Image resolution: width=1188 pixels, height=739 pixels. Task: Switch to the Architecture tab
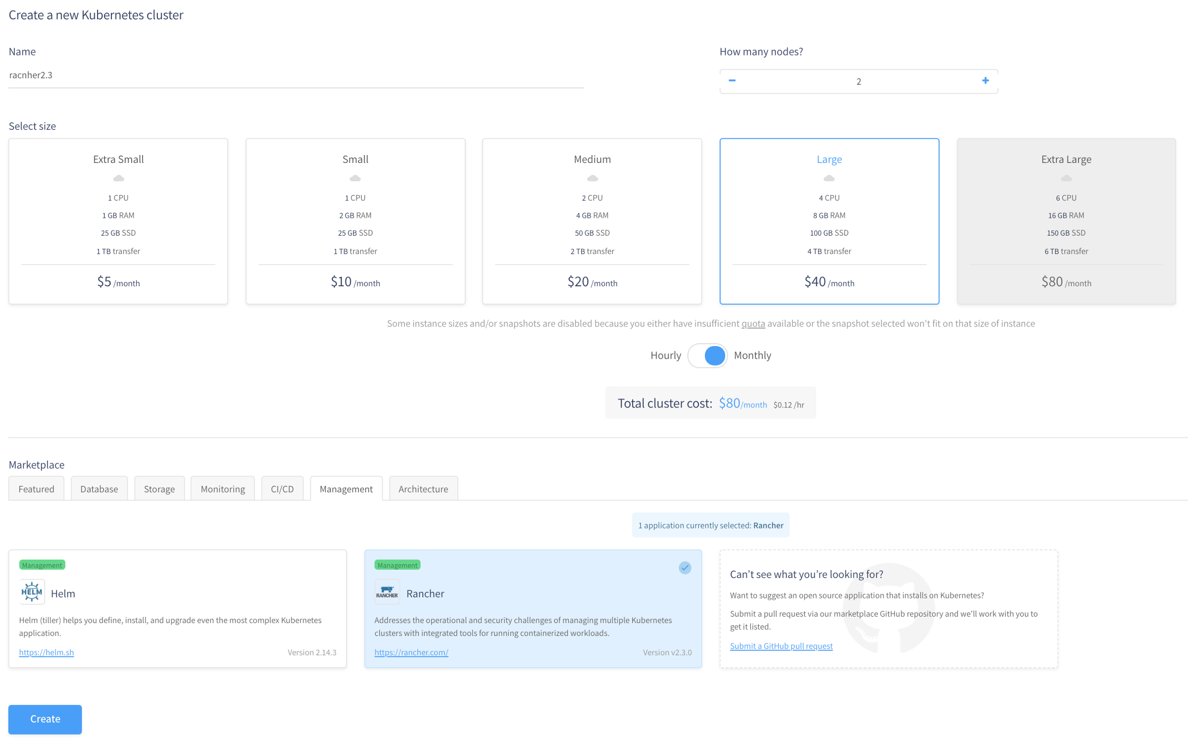click(423, 488)
